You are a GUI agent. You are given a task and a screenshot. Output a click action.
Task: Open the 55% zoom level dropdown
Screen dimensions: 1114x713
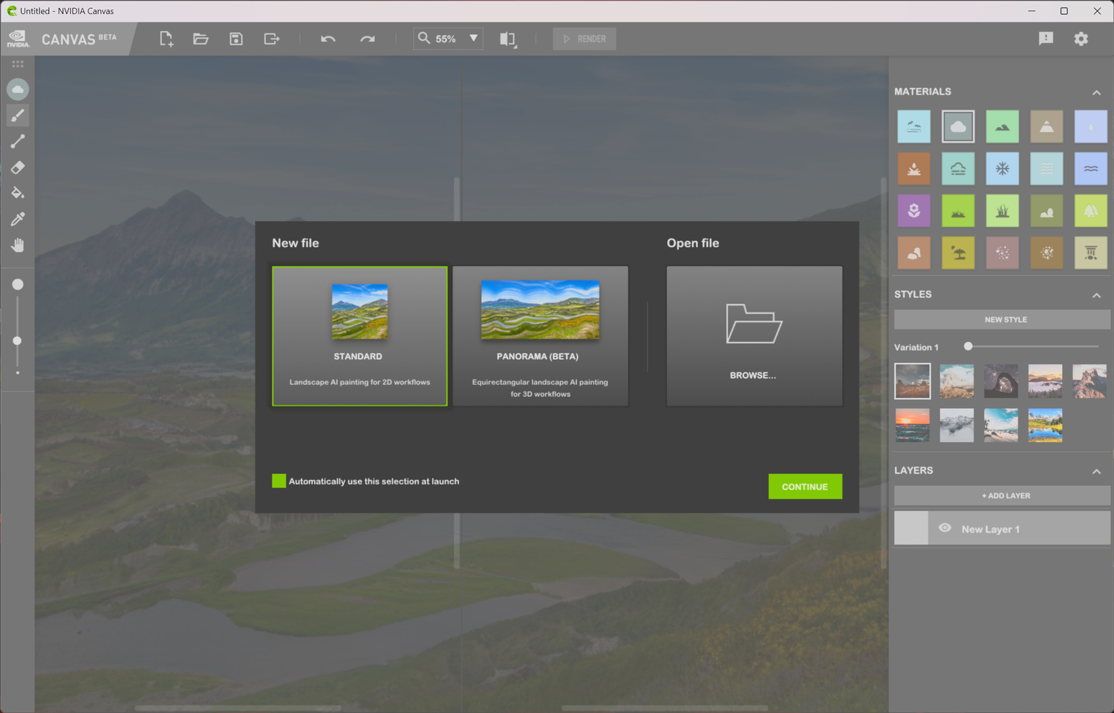tap(473, 39)
